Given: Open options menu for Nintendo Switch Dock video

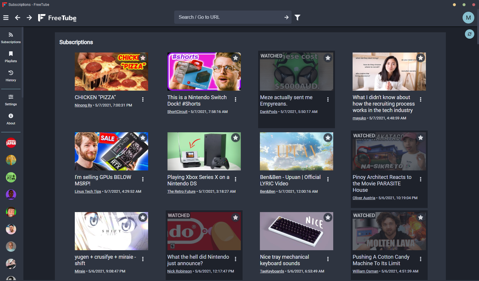Looking at the screenshot, I should tap(236, 99).
